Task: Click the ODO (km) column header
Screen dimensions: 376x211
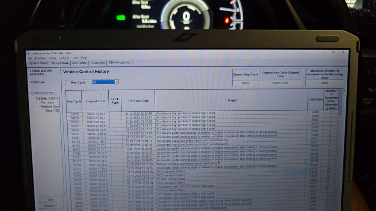Action: (316, 99)
